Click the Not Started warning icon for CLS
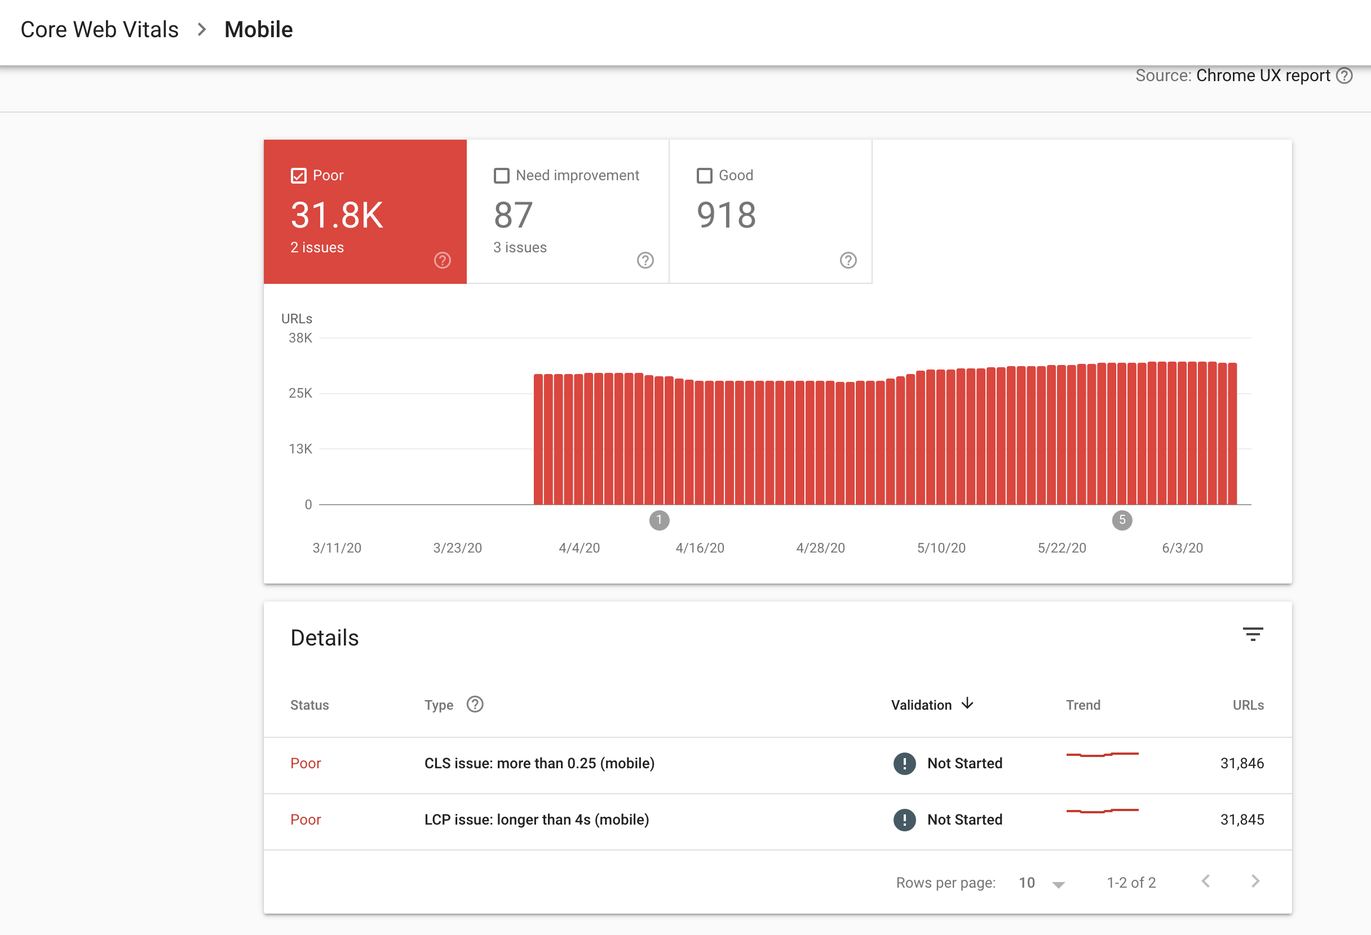The width and height of the screenshot is (1371, 935). [x=904, y=763]
